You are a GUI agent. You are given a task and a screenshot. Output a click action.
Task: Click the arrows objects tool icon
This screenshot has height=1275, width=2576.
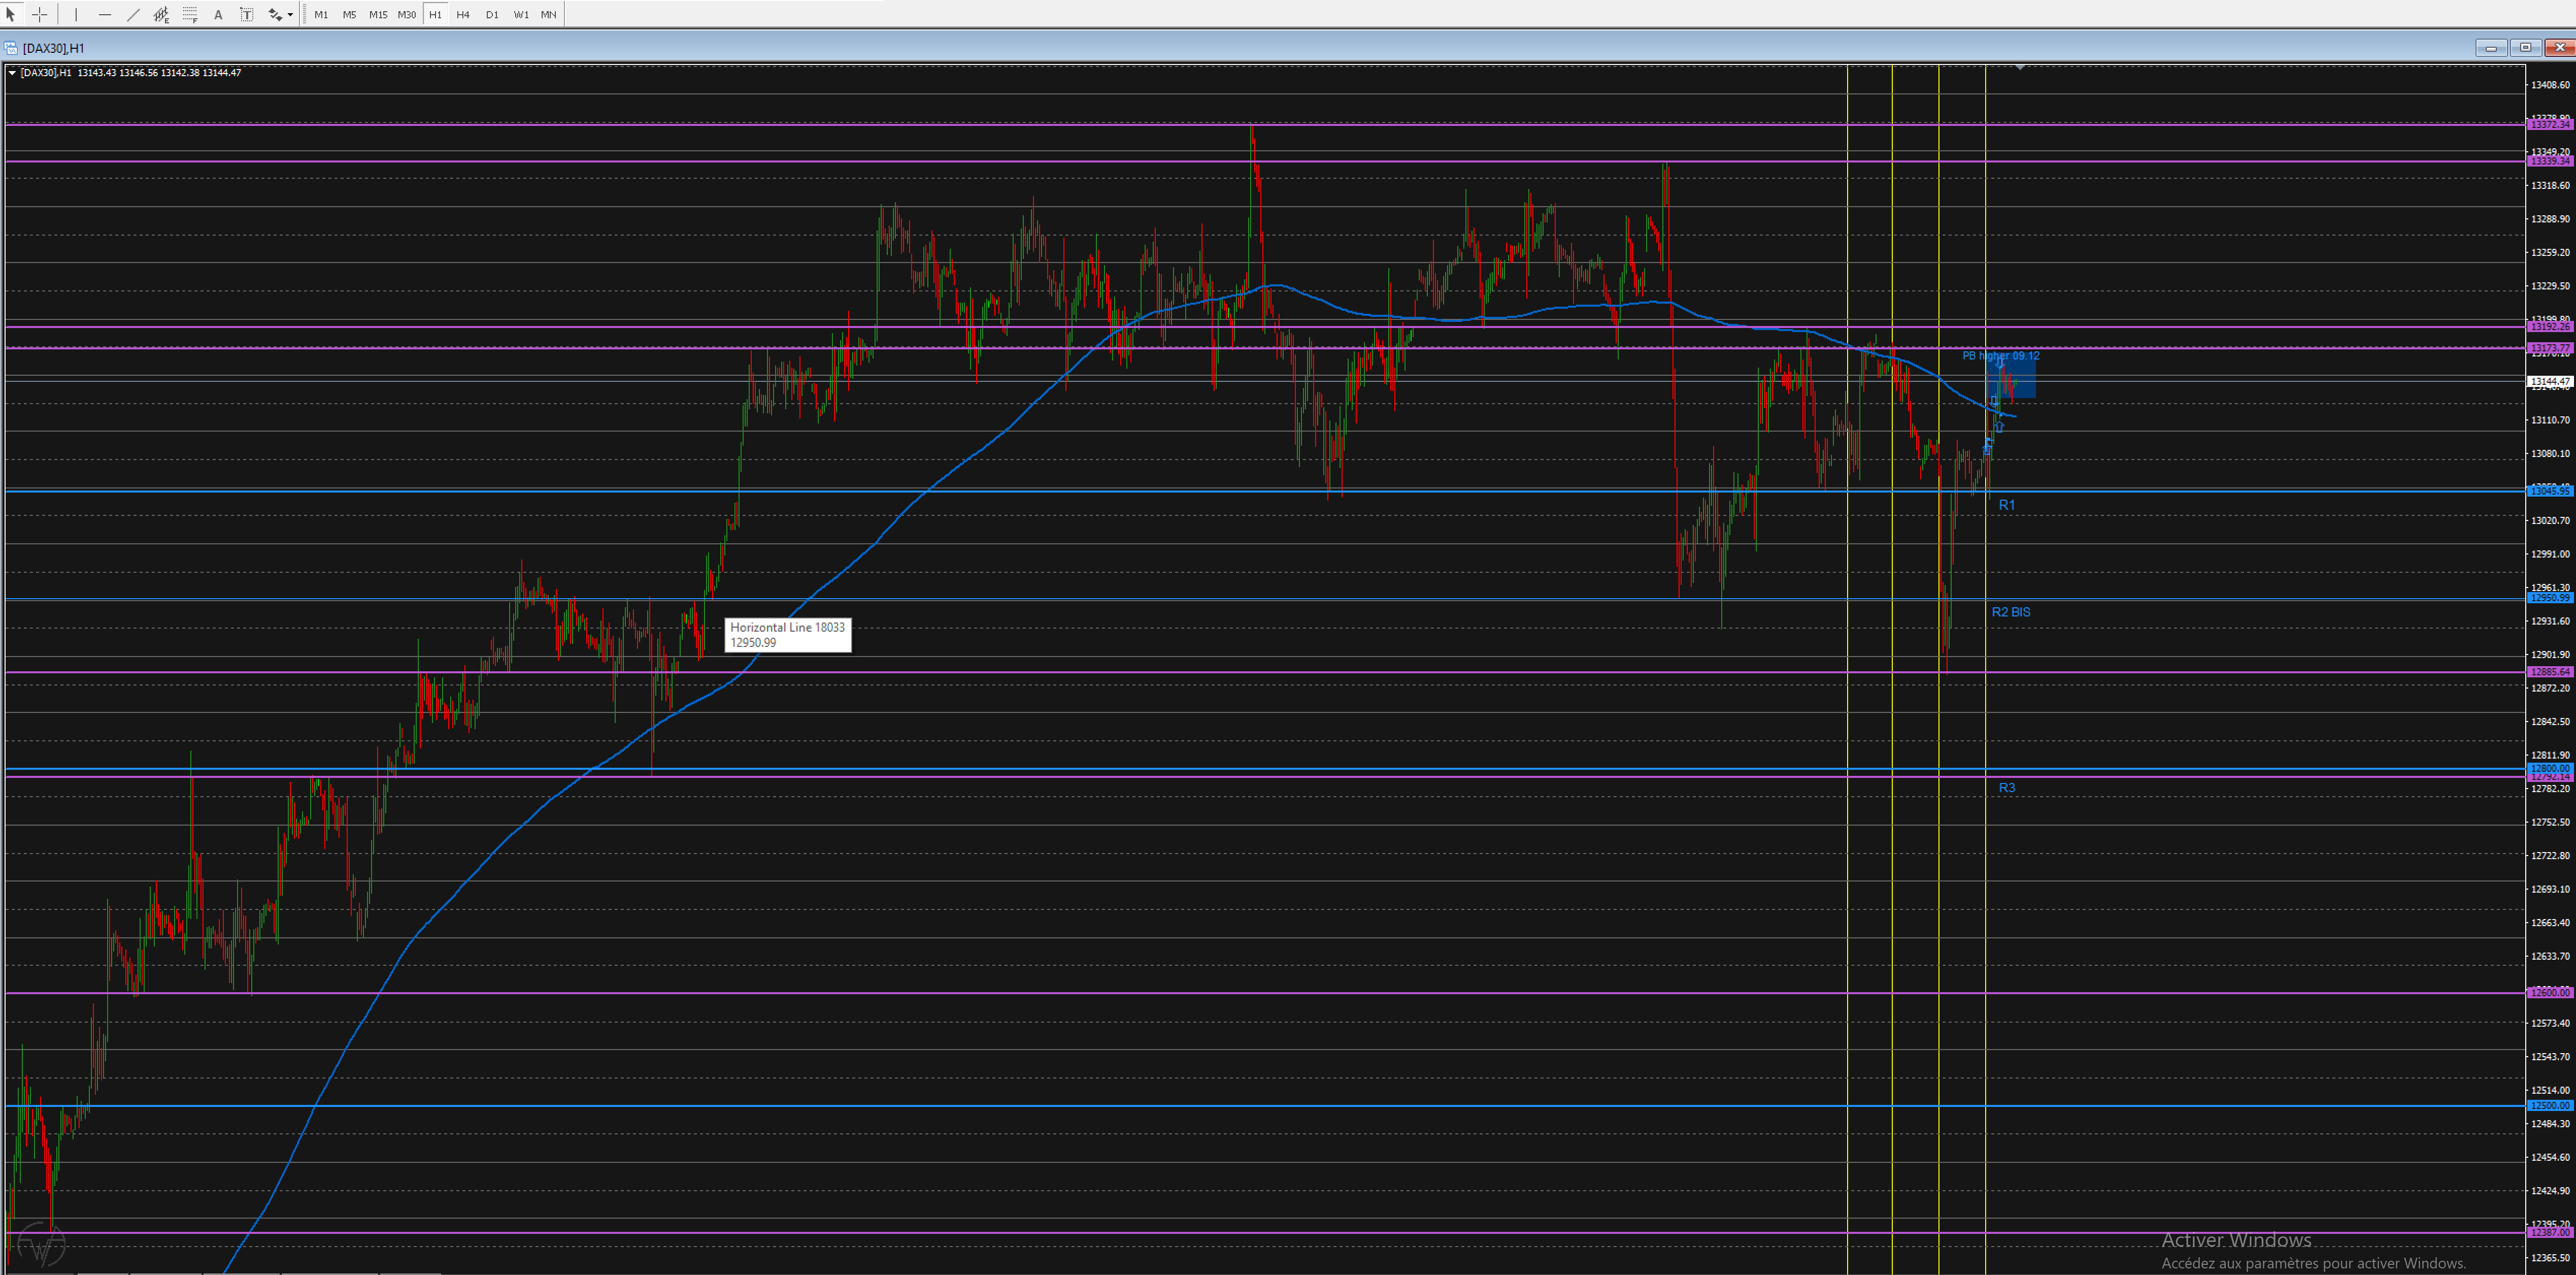point(274,14)
